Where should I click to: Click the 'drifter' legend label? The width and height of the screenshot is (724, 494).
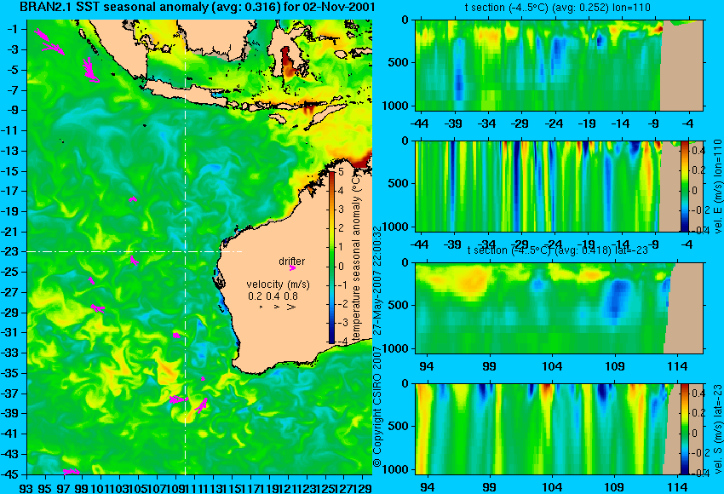click(292, 261)
